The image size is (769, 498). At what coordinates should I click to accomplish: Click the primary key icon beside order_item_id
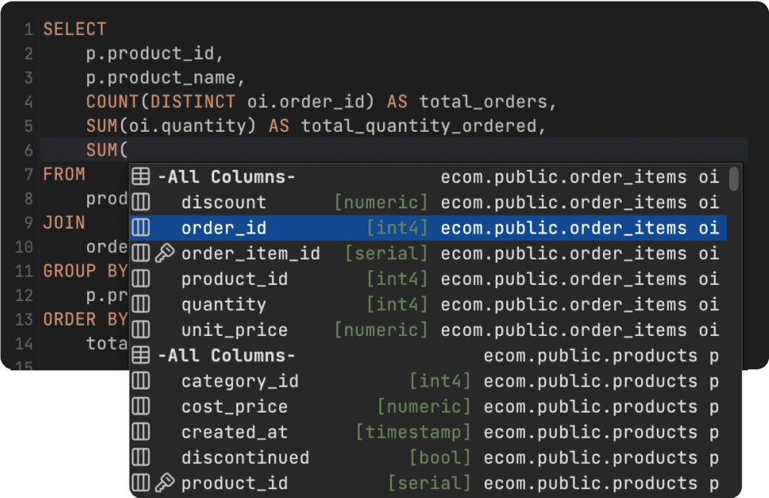164,254
